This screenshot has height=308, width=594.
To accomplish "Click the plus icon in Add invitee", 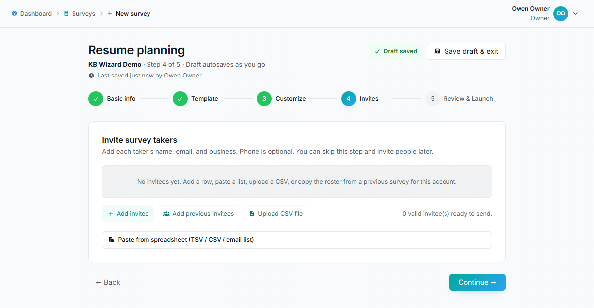I will coord(111,214).
